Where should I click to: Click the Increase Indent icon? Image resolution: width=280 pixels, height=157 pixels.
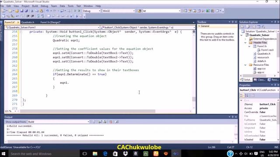pos(32,16)
